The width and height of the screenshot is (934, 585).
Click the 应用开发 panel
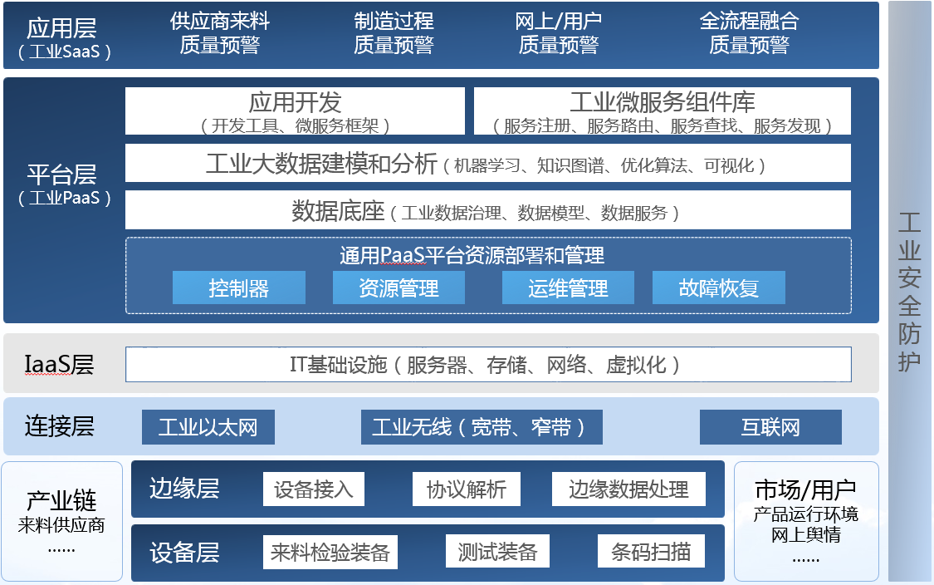pyautogui.click(x=295, y=111)
